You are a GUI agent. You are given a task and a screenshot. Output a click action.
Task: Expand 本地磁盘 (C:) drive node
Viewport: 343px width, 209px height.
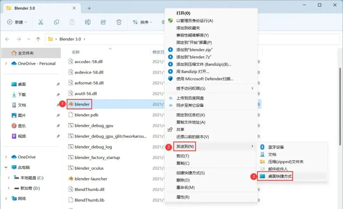[9, 178]
